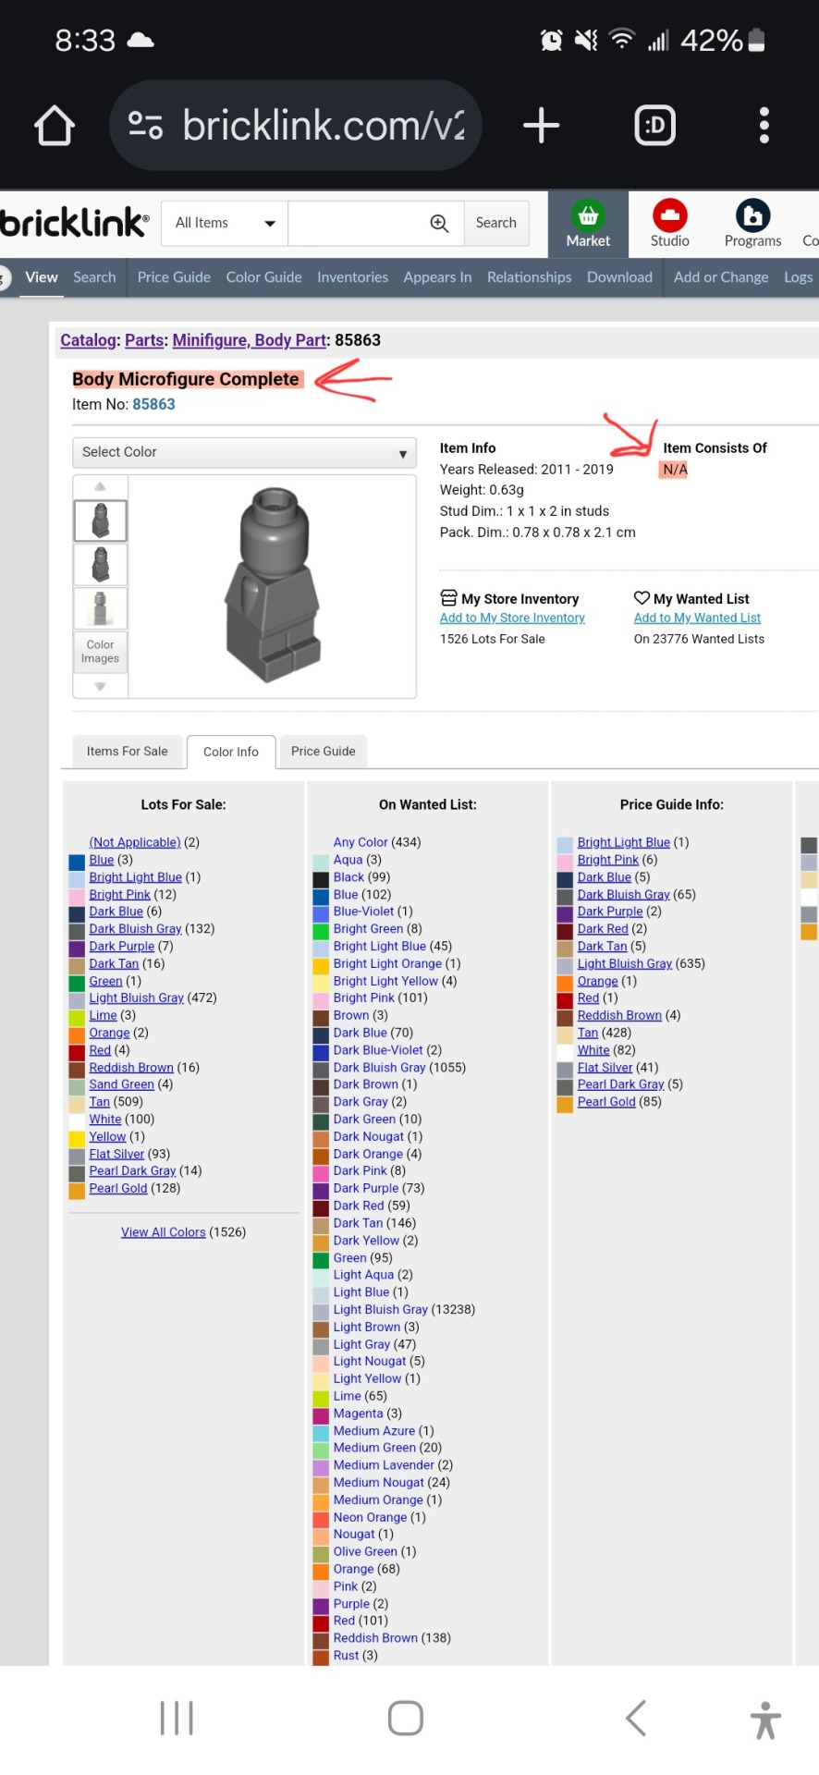Open Flat Silver (93) lots link
819x1775 pixels.
(x=116, y=1154)
